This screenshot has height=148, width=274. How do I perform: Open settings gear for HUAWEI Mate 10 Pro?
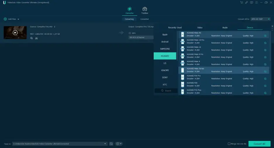(x=265, y=43)
